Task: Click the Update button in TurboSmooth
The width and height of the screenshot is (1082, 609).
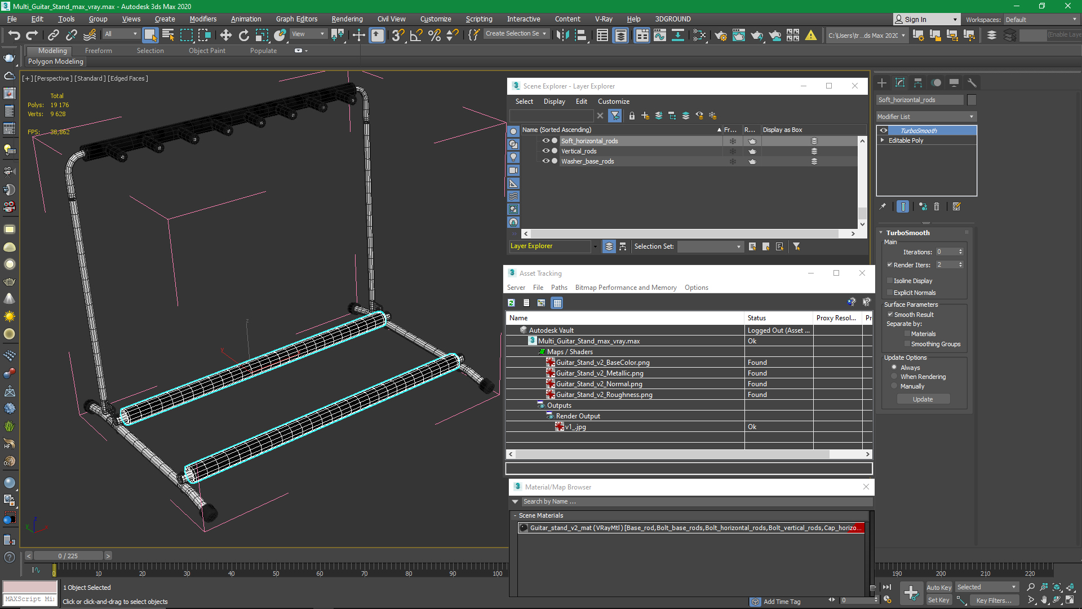Action: point(923,399)
